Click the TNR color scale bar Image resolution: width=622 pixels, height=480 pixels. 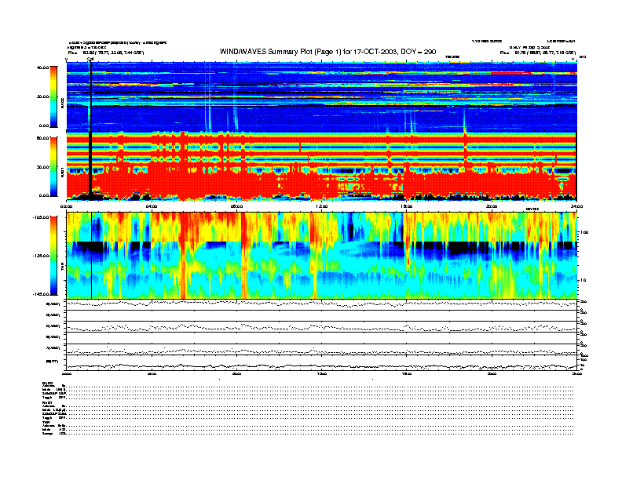click(x=53, y=256)
